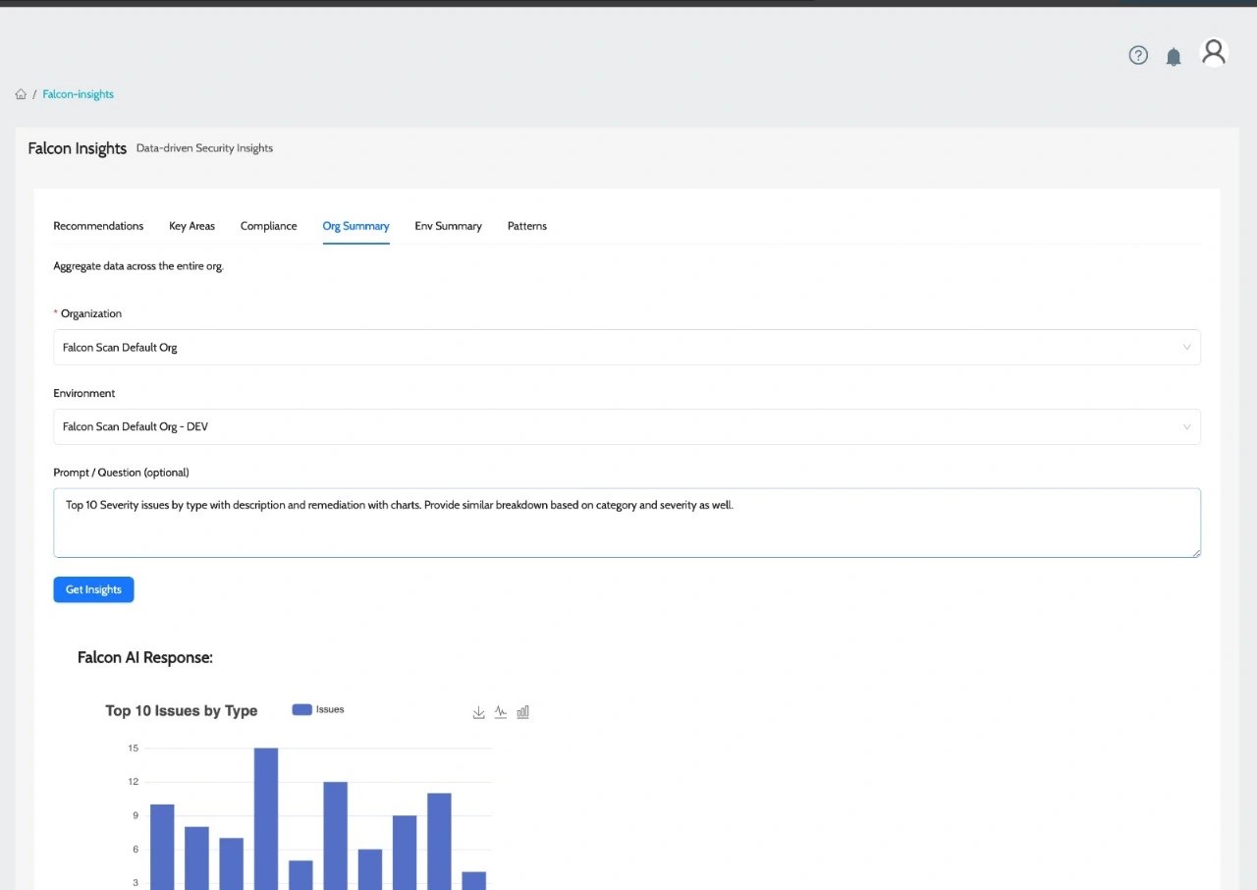This screenshot has height=890, width=1257.
Task: Click the tallest bar valued 15
Action: pyautogui.click(x=266, y=818)
